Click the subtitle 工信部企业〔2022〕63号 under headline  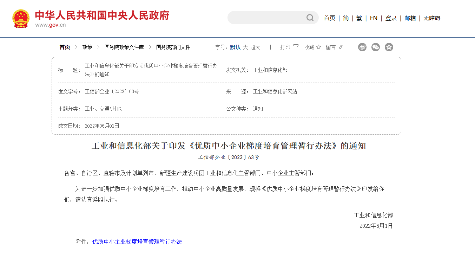(229, 157)
